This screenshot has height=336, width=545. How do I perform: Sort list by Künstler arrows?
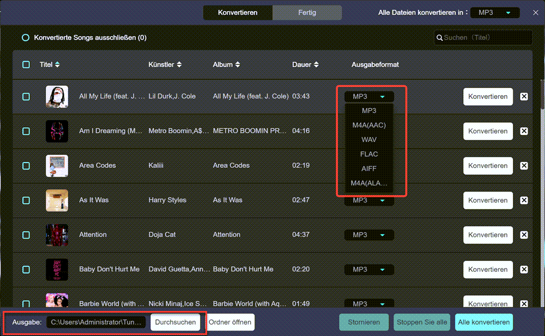[x=179, y=65]
